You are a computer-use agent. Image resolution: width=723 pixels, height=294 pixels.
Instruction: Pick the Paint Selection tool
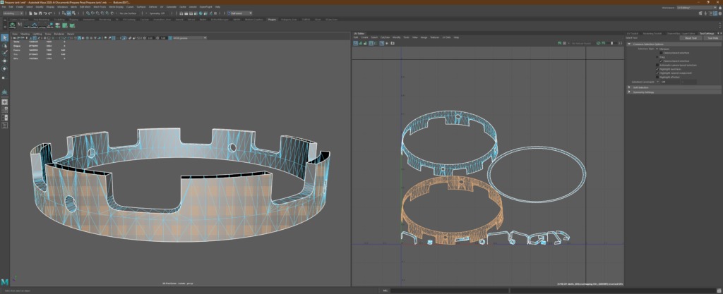coord(5,54)
